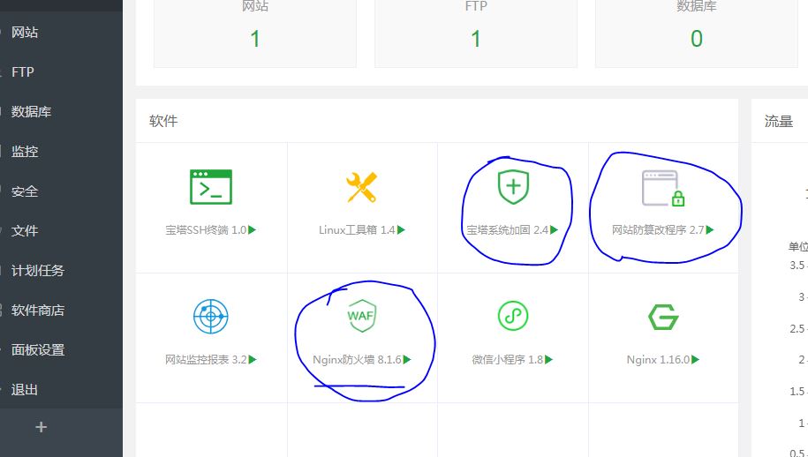Open 监控 in the sidebar
Viewport: 808px width, 457px height.
point(25,152)
